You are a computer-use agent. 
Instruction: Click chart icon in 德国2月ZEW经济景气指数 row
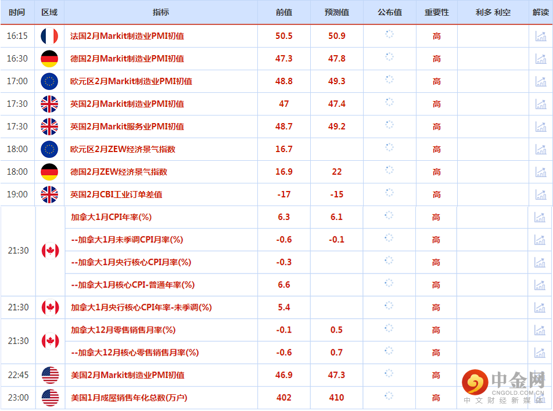[540, 172]
